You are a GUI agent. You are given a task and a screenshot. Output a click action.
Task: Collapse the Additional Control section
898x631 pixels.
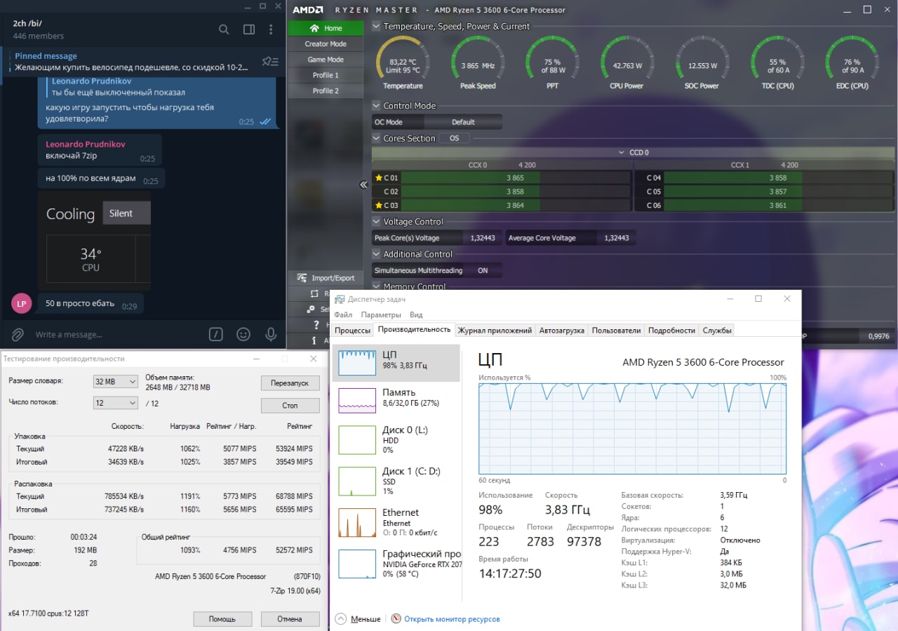point(377,254)
